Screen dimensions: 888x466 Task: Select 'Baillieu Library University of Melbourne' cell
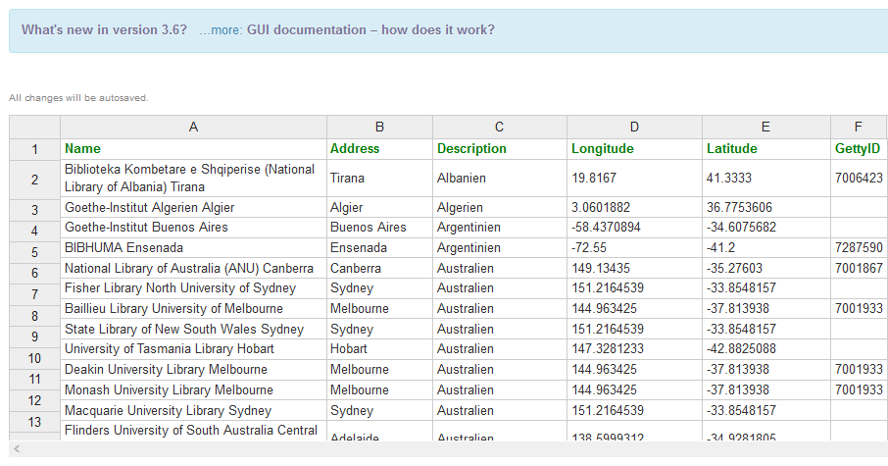coord(193,308)
